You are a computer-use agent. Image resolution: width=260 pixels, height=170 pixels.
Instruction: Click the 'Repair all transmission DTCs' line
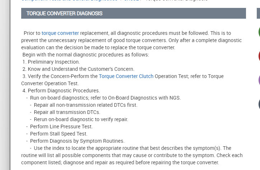(x=67, y=112)
